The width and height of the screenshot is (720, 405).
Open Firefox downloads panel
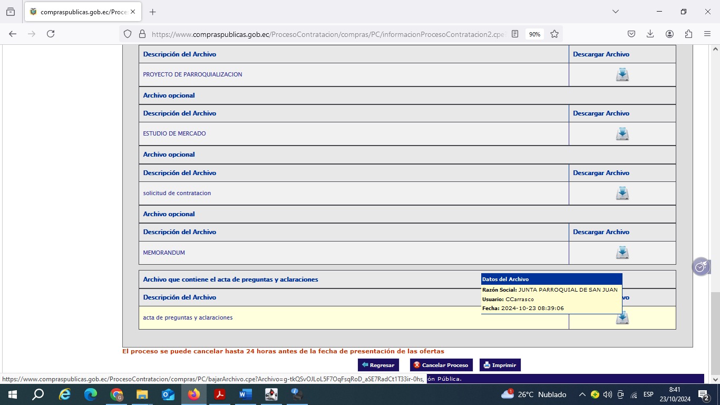(650, 34)
